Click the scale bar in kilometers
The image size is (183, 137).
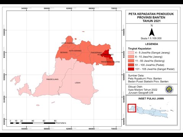(x=33, y=123)
